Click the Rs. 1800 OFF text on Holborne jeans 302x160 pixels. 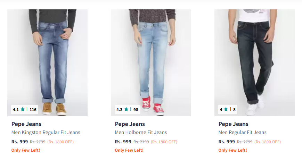coord(164,142)
